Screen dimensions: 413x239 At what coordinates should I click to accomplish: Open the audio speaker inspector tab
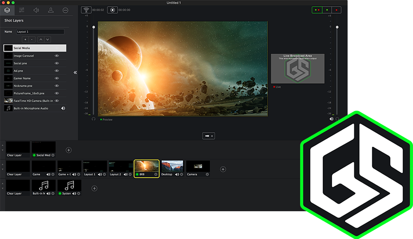(x=36, y=10)
